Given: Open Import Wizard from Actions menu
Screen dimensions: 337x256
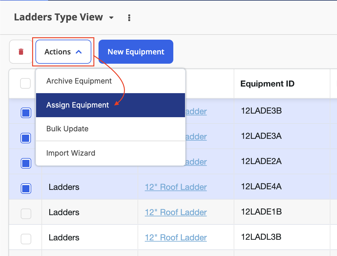Looking at the screenshot, I should [x=111, y=153].
